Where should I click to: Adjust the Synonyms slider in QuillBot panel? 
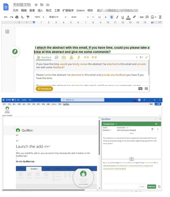[x=129, y=128]
